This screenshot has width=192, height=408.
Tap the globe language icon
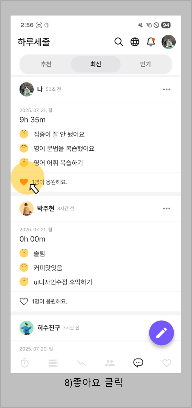pos(135,42)
